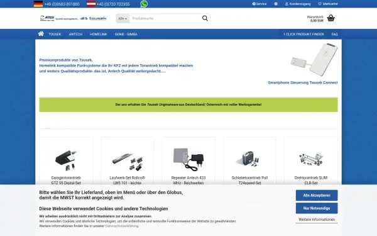Click Warenkorb 0,00 EUR text
The image size is (377, 236).
tap(315, 19)
